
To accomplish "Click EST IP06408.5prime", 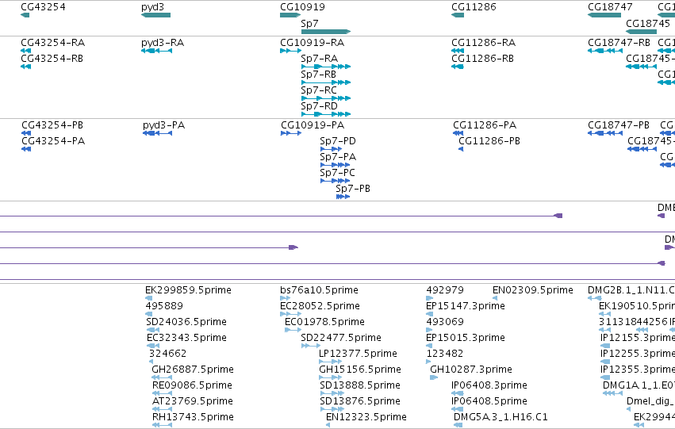I will point(489,401).
